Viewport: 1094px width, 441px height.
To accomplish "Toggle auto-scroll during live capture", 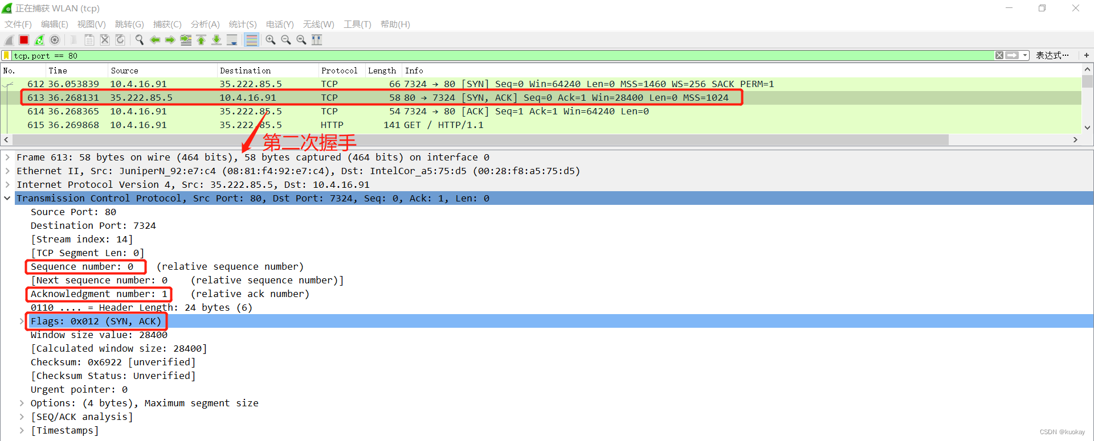I will point(232,40).
